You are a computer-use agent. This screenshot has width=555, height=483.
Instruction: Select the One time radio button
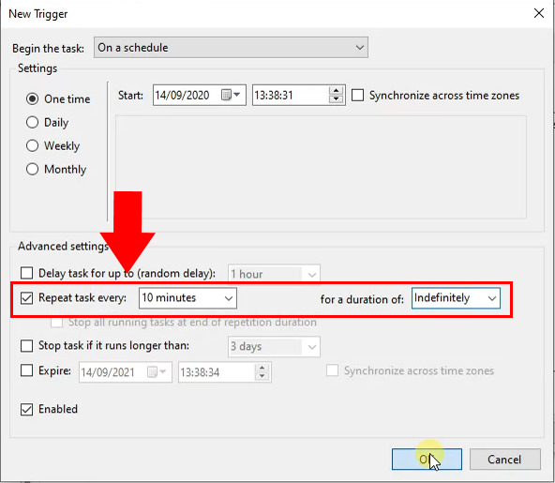pyautogui.click(x=32, y=98)
